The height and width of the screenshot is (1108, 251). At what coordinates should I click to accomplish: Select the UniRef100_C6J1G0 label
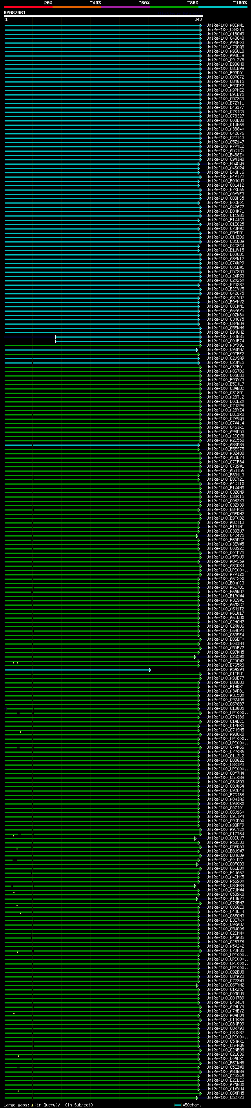(x=225, y=812)
